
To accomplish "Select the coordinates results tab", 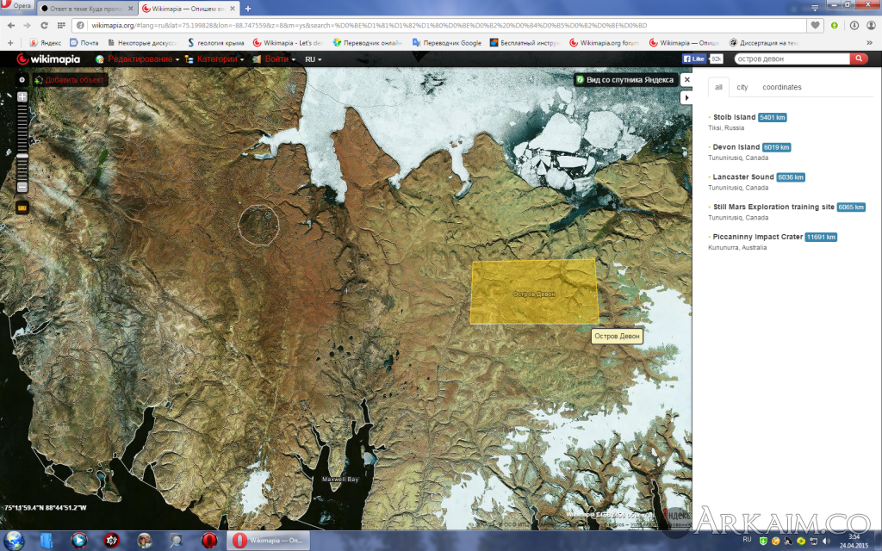I will (781, 87).
